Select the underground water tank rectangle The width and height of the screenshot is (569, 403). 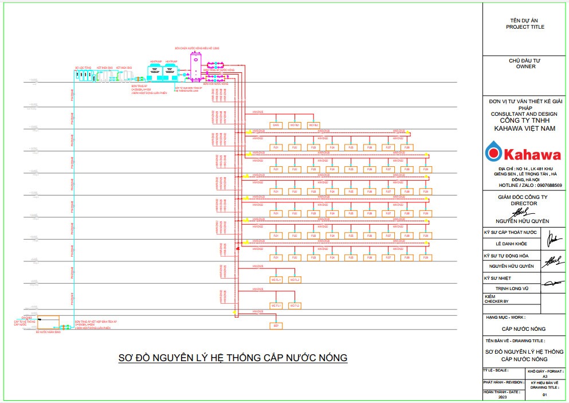pos(48,322)
